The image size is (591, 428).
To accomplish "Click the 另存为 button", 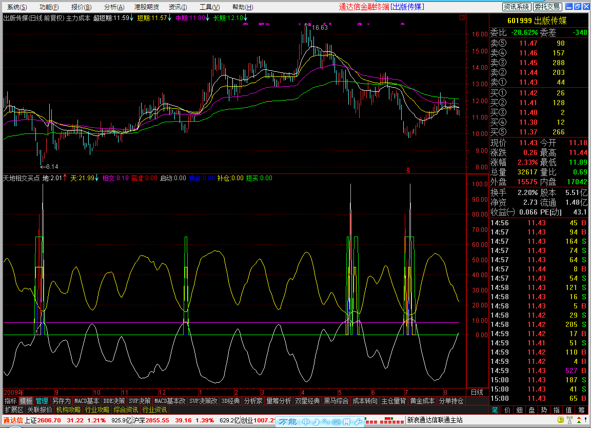I will [61, 401].
